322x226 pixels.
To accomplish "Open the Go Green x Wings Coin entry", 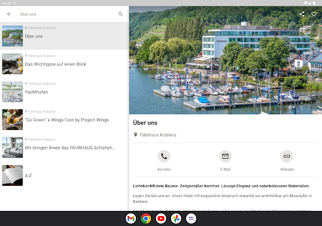I will click(x=64, y=119).
